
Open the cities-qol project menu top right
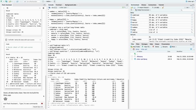190,1
